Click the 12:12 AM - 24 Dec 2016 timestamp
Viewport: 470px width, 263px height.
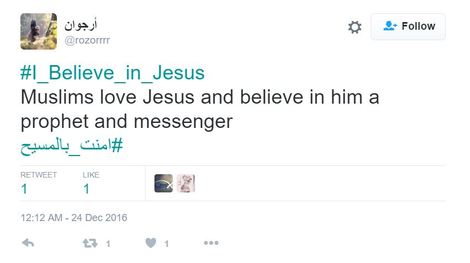74,218
